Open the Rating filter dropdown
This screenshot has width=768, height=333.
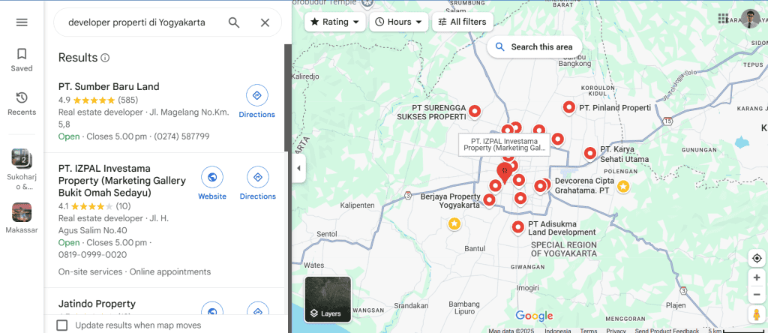tap(335, 22)
